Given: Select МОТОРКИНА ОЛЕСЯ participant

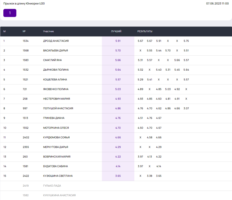Looking at the screenshot, I should 56,128.
